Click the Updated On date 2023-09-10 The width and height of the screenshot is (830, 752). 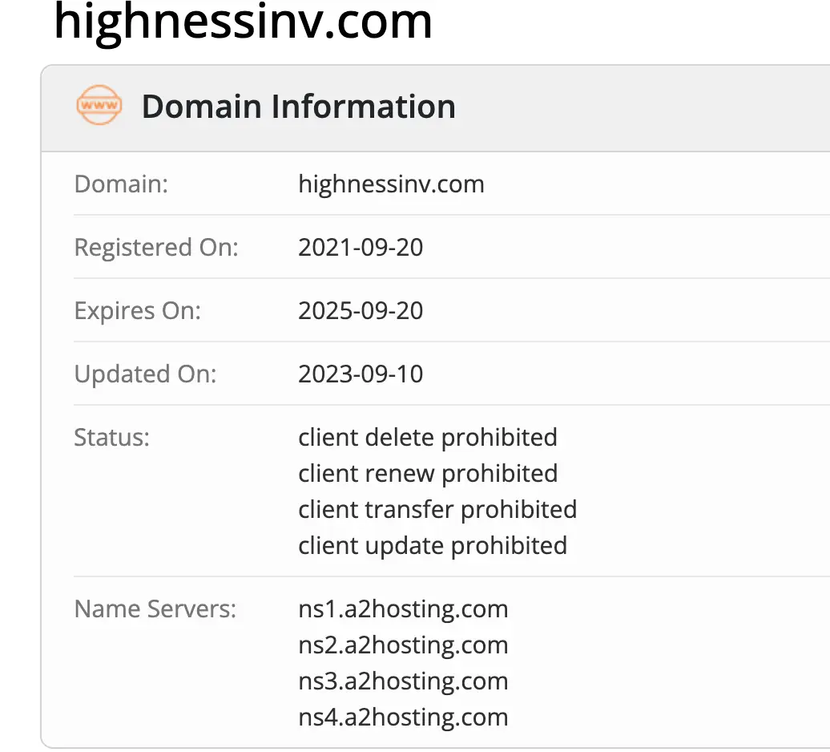(x=361, y=374)
